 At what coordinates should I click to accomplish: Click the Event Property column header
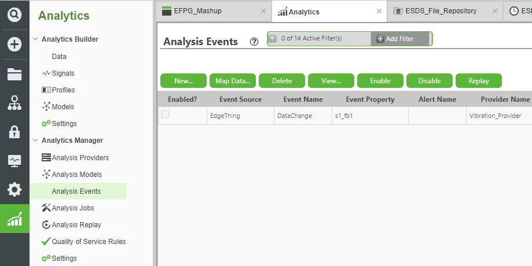370,99
